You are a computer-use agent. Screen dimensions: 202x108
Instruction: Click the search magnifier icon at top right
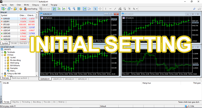click(194, 9)
